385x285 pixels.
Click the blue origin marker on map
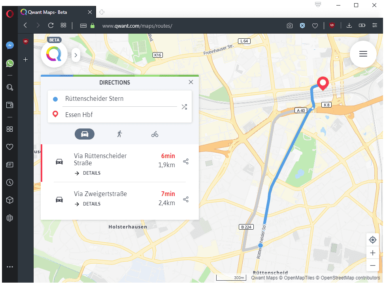260,245
